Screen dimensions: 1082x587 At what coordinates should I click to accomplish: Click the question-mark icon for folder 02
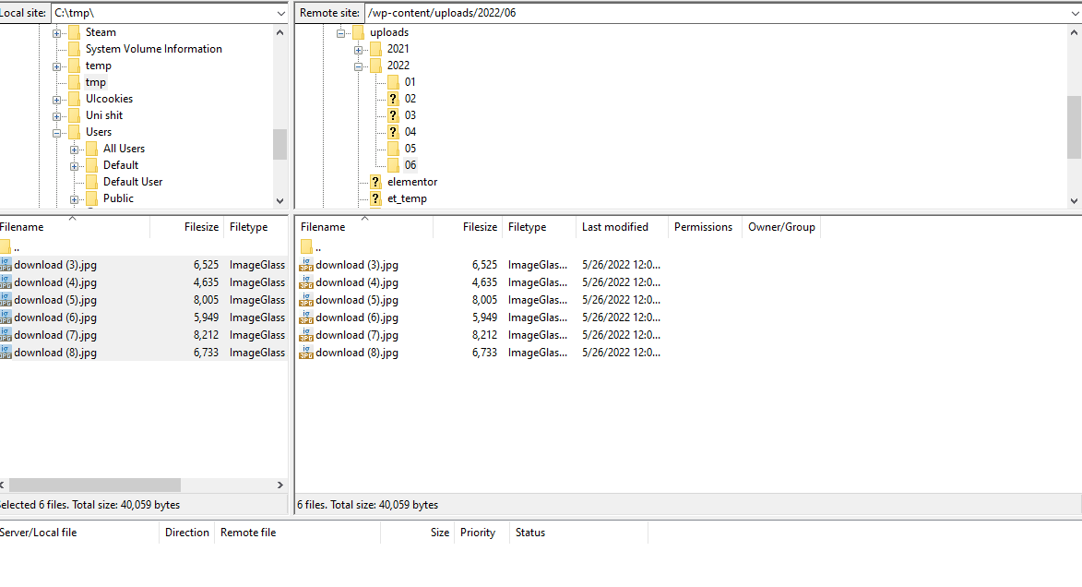coord(393,99)
